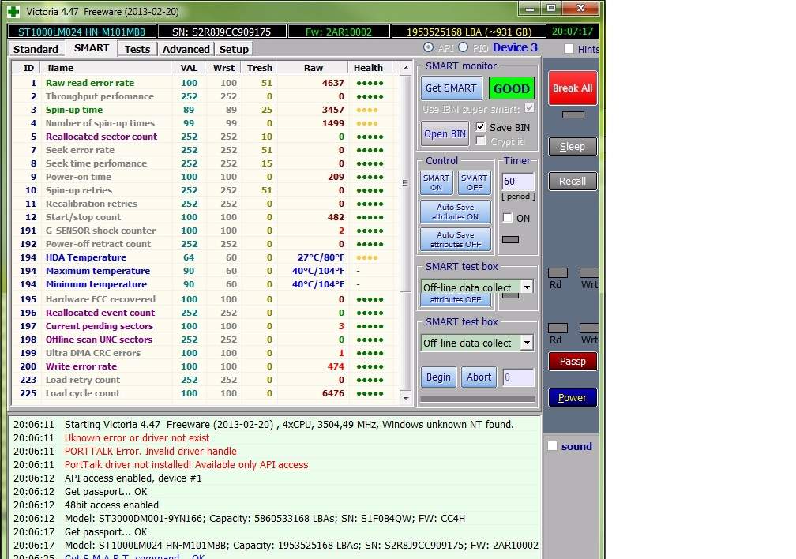Enable the sound checkbox
This screenshot has width=796, height=559.
click(x=552, y=446)
